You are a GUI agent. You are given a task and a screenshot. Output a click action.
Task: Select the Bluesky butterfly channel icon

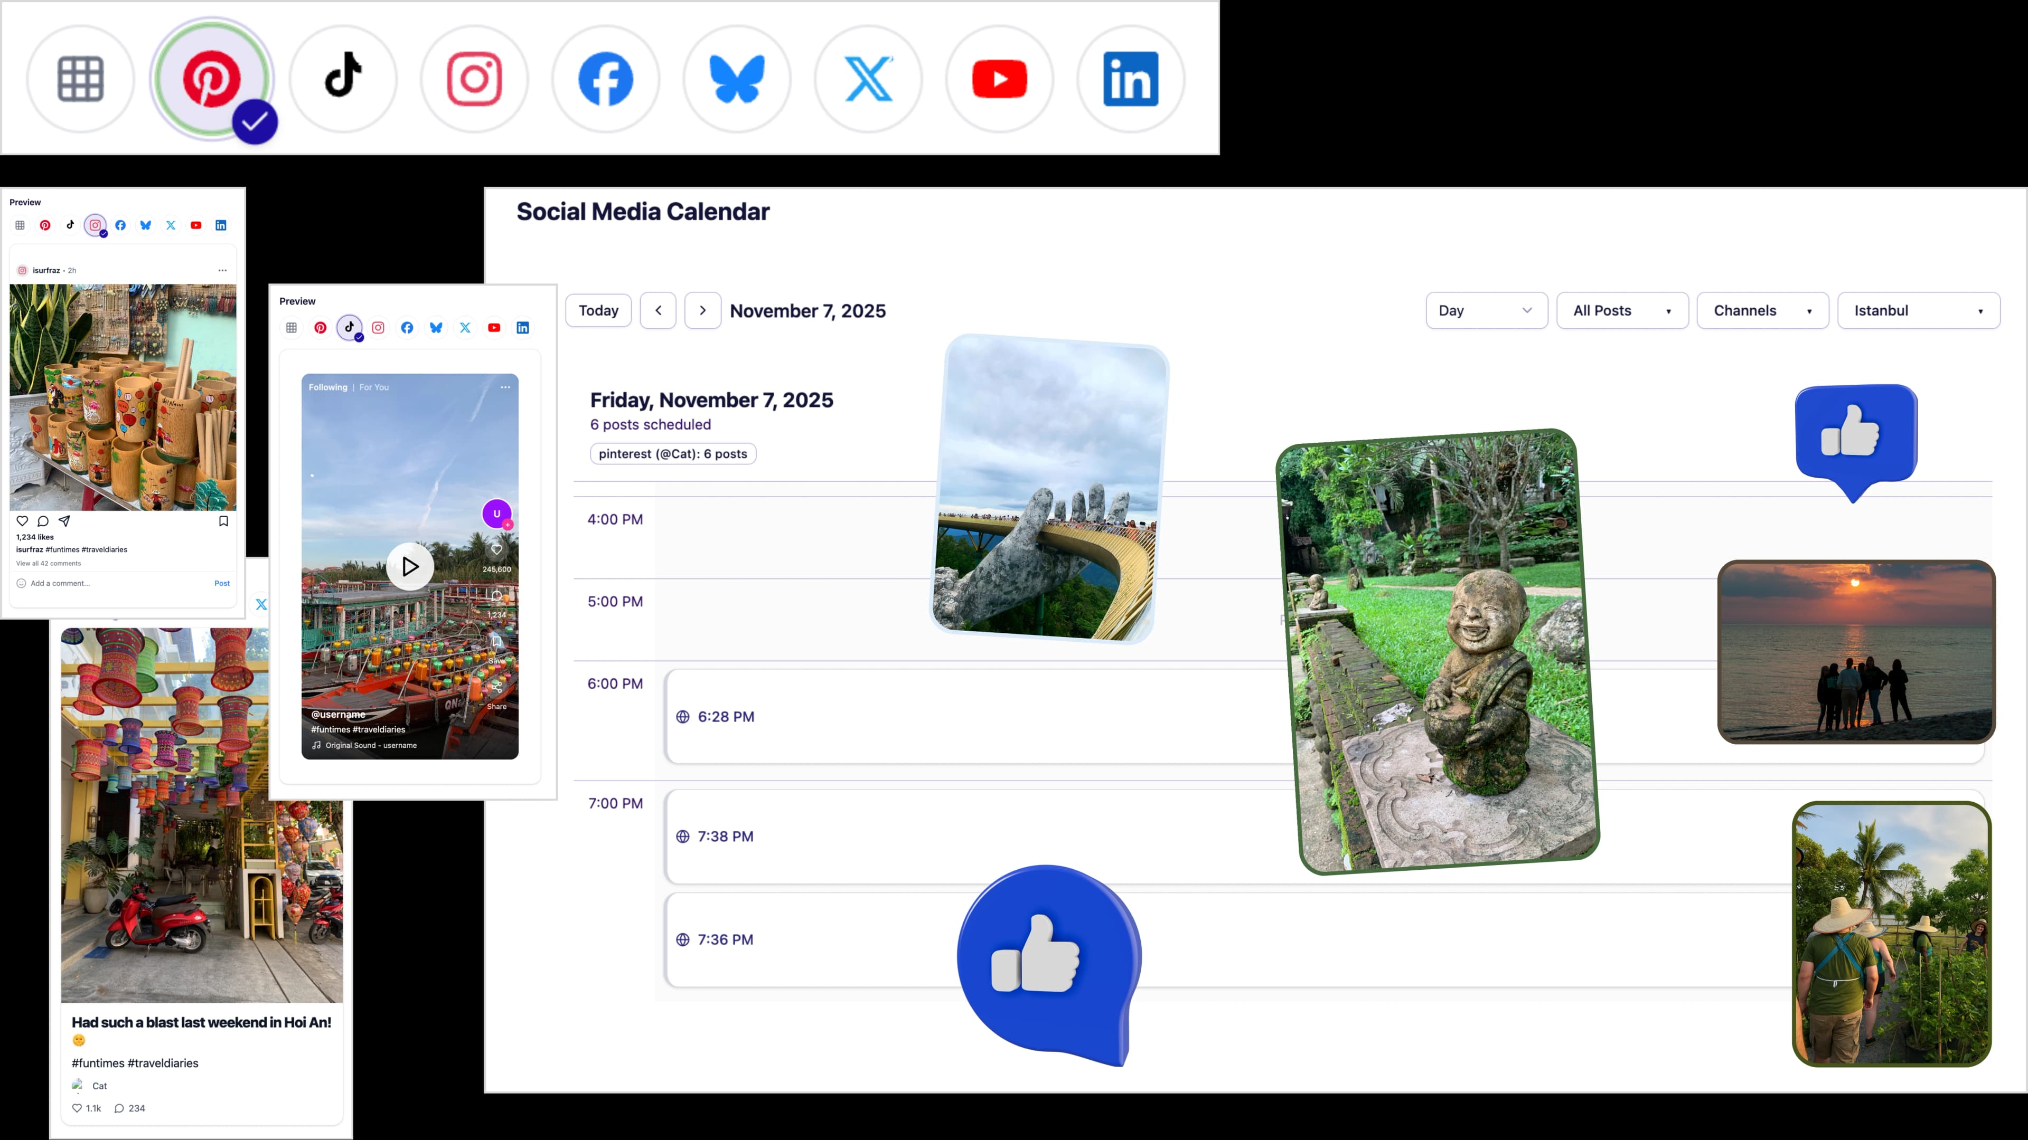point(737,79)
